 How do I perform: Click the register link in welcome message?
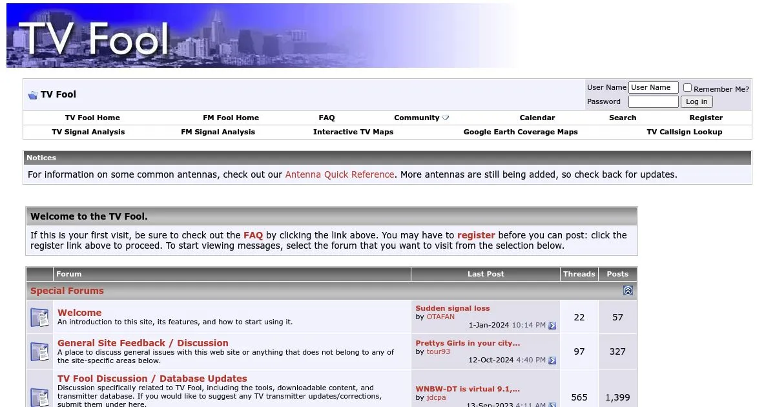[x=476, y=235]
